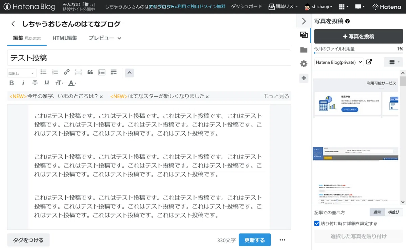Viewport: 406px width, 250px height.
Task: Toggle underline formatting
Action: tap(47, 83)
